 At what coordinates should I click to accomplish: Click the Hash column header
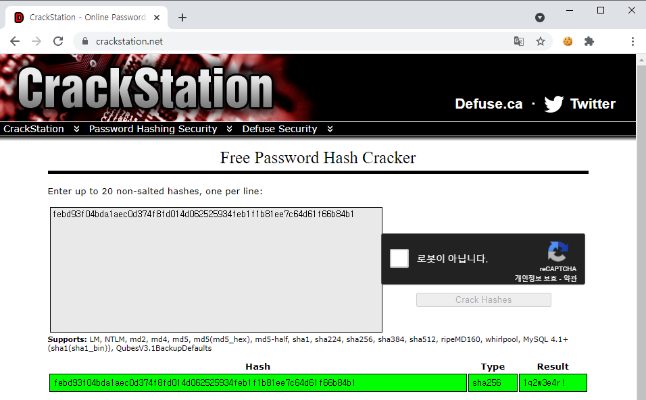(258, 366)
